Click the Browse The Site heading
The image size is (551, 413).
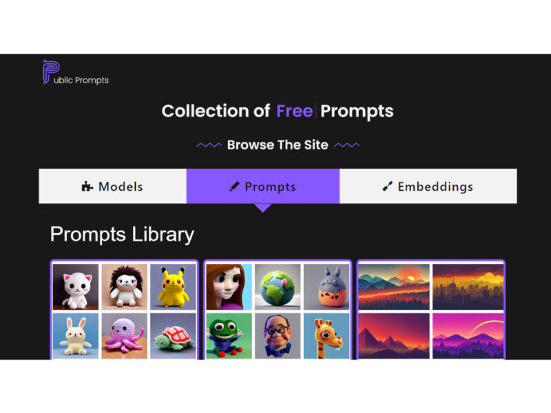(278, 145)
